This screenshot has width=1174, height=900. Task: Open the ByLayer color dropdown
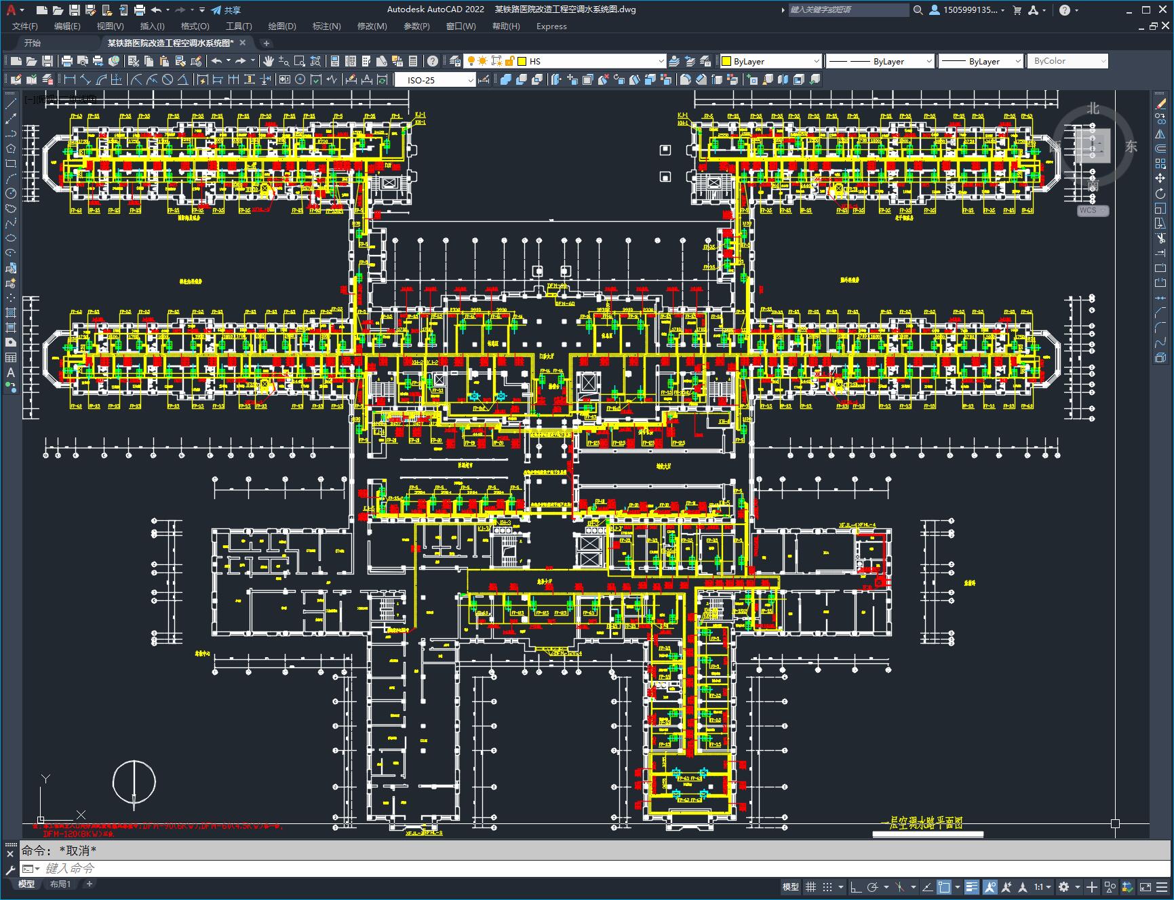(x=816, y=61)
